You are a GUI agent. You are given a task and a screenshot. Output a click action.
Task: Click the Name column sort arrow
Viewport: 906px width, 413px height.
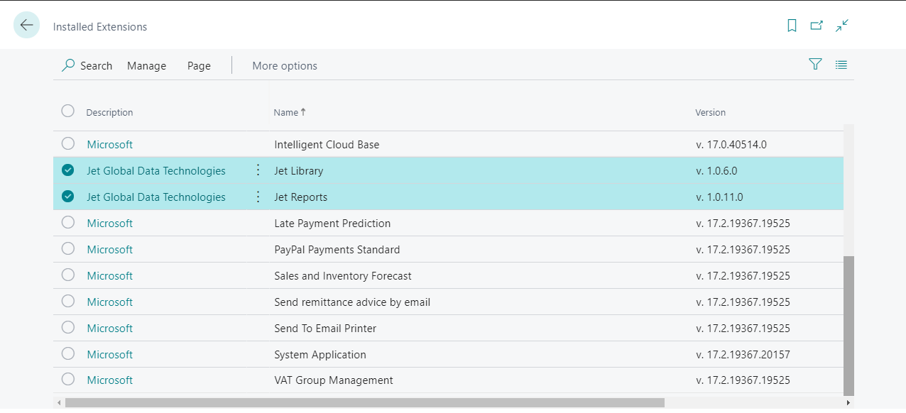(304, 111)
